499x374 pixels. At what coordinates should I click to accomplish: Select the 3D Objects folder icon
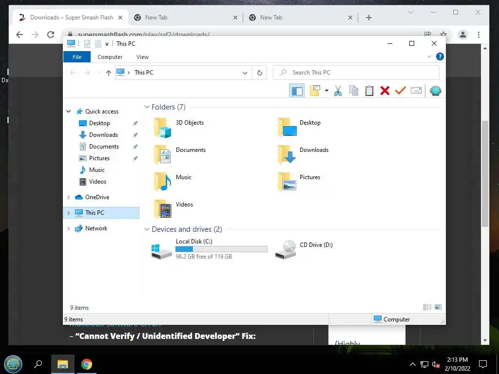(x=163, y=128)
